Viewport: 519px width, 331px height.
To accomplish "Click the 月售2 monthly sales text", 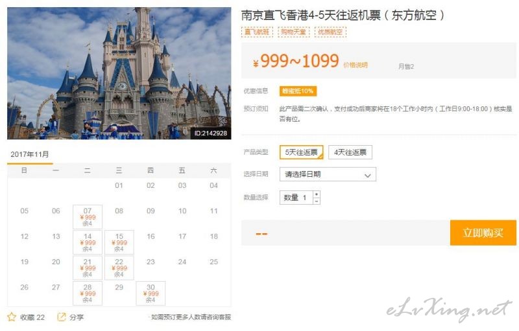I will tap(406, 67).
